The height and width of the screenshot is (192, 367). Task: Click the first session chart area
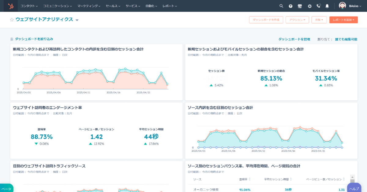pos(96,78)
